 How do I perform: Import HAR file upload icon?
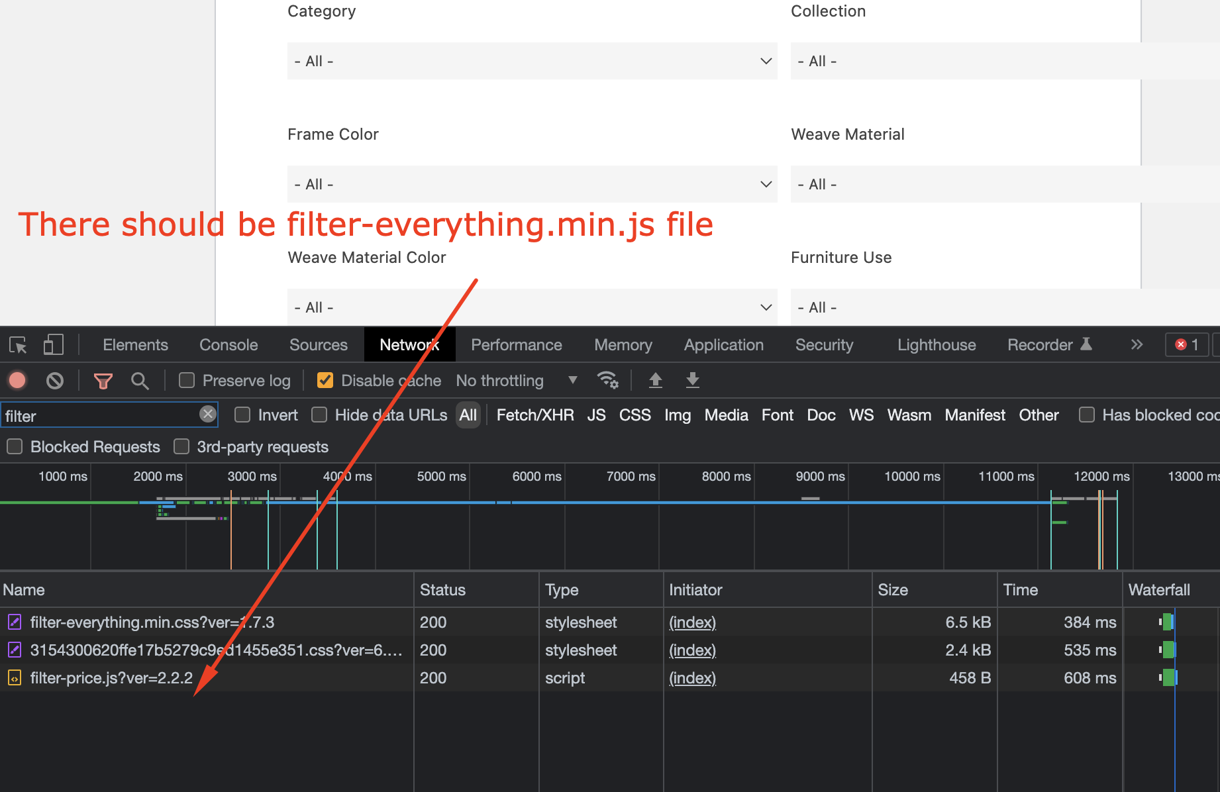[x=656, y=380]
